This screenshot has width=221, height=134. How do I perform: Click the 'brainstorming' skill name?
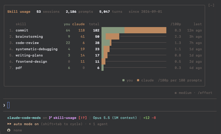pos(29,37)
